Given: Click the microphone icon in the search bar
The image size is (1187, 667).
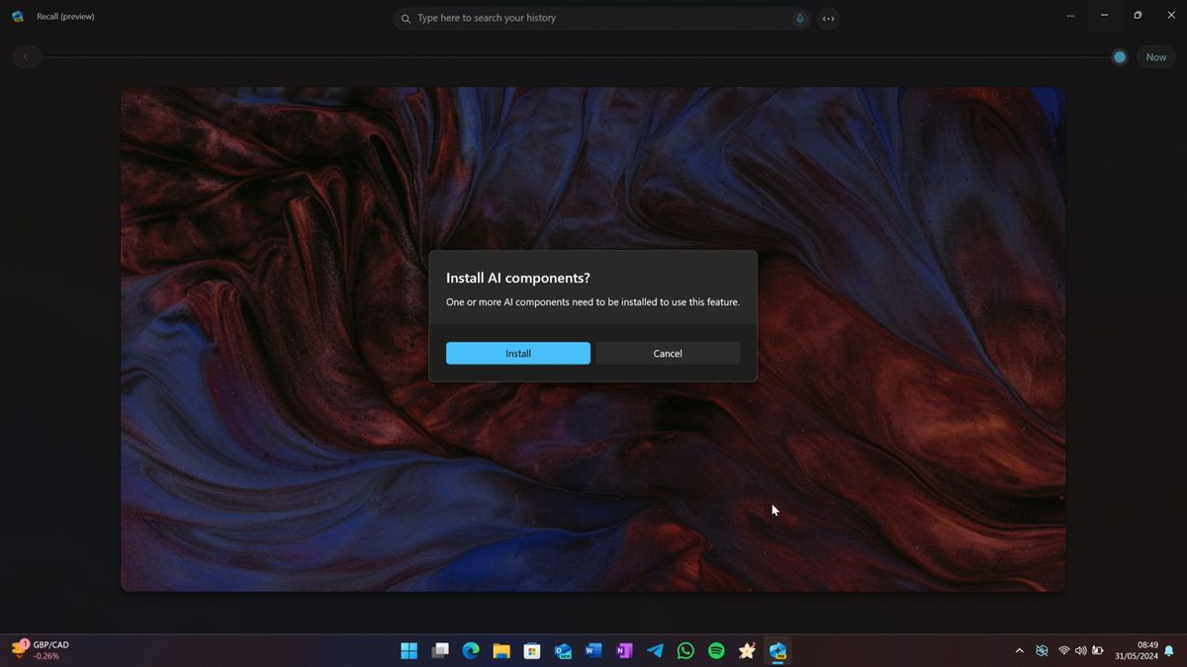Looking at the screenshot, I should [800, 18].
